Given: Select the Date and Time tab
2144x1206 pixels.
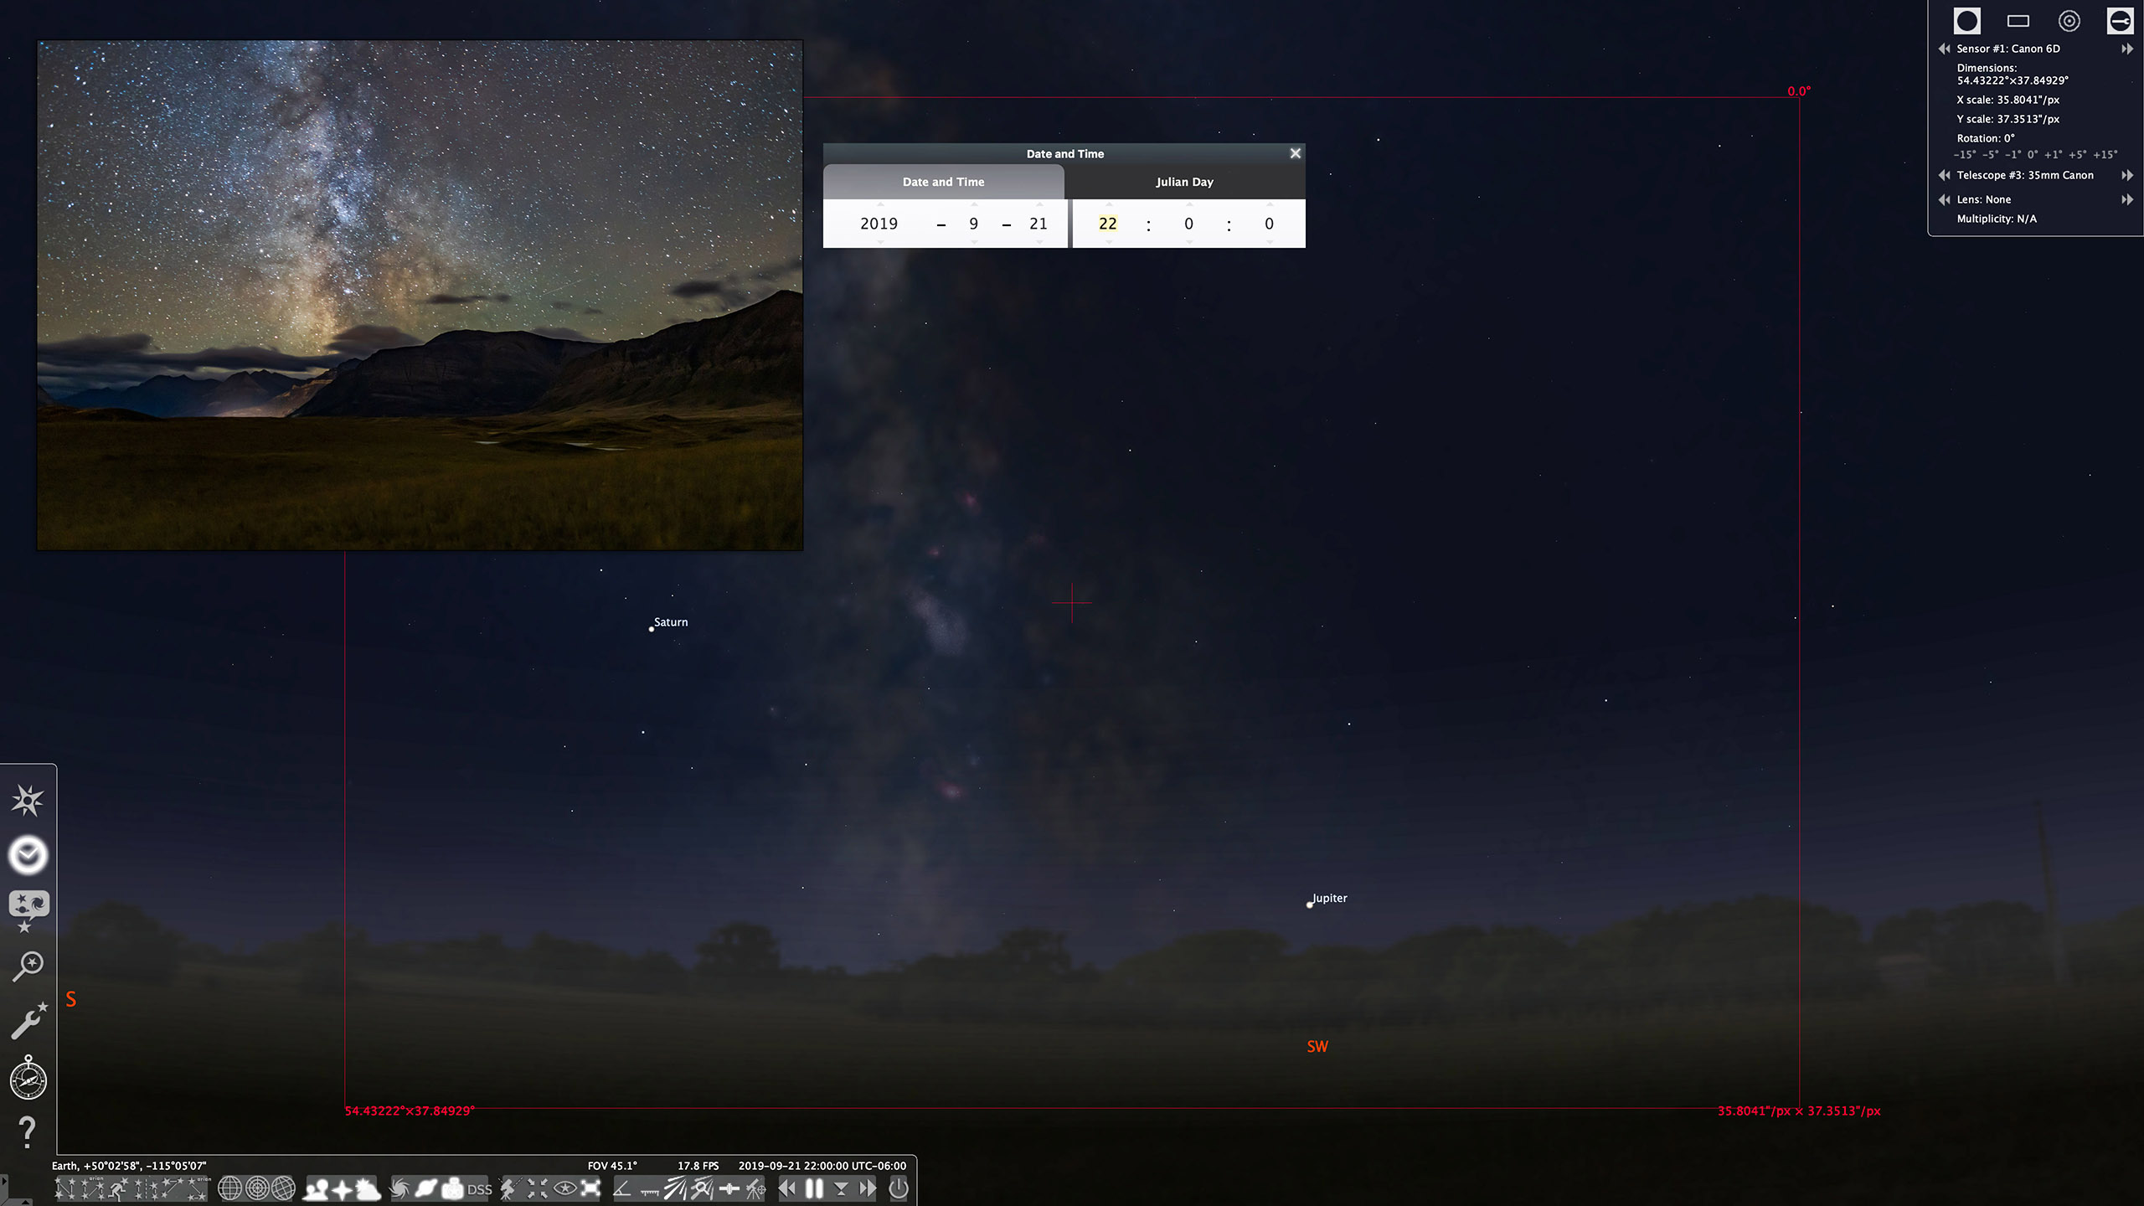Looking at the screenshot, I should [x=943, y=182].
